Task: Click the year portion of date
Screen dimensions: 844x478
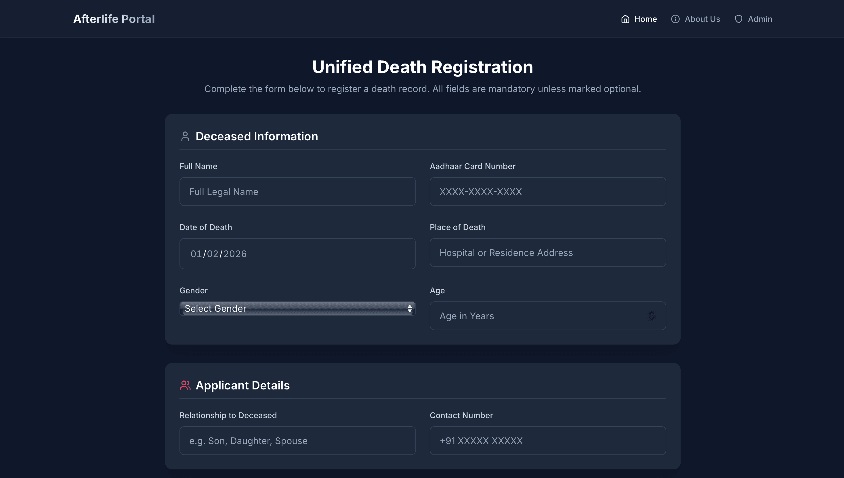Action: pos(235,254)
